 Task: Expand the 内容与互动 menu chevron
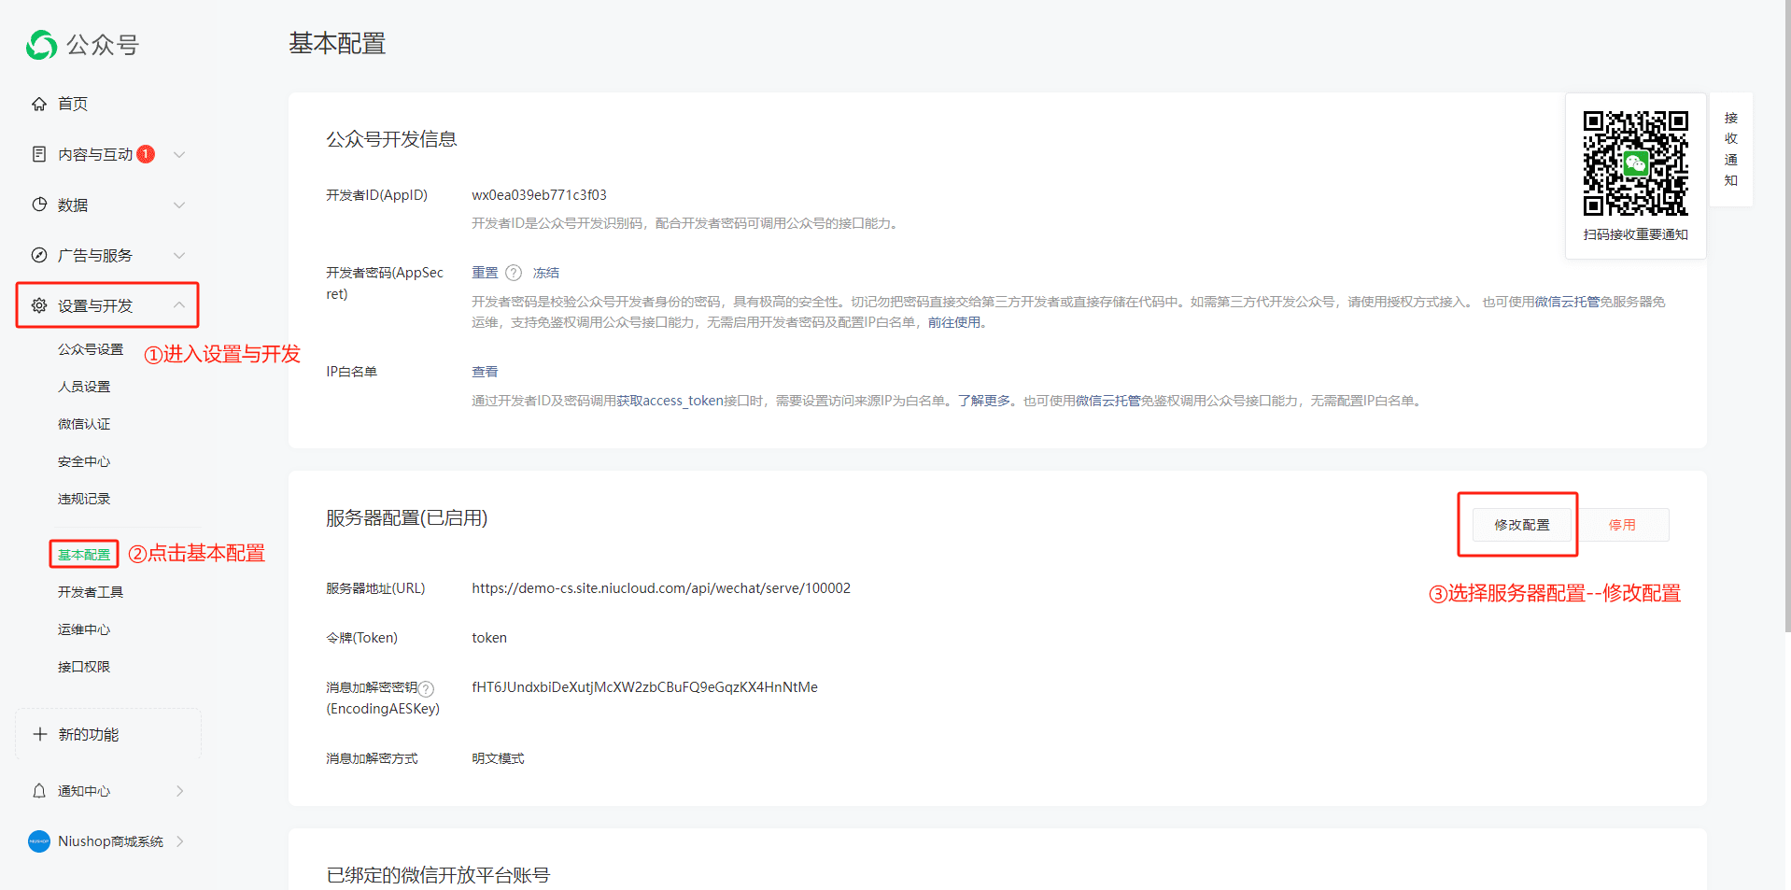point(179,154)
